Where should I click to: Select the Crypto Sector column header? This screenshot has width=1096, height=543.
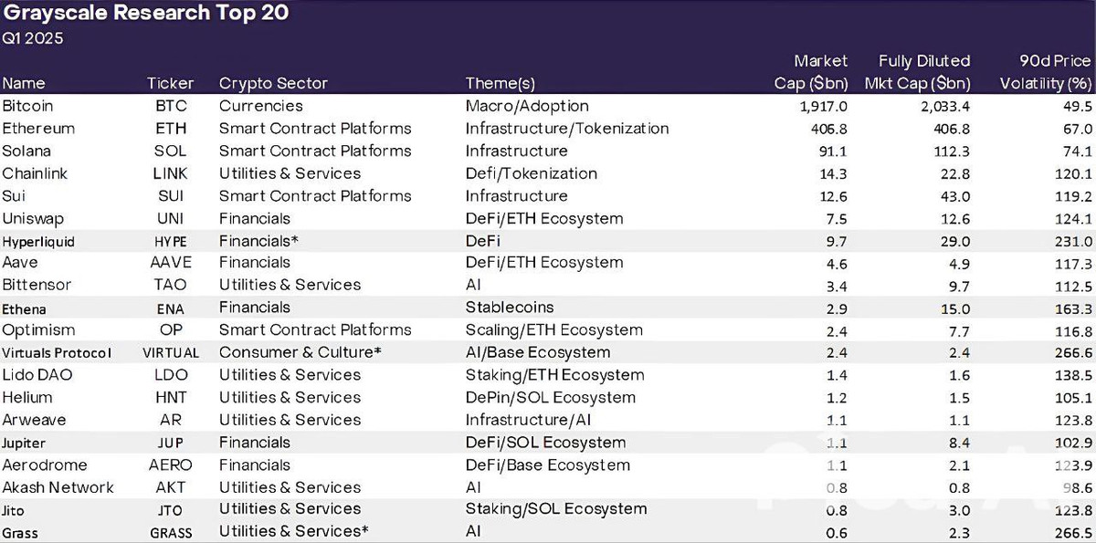click(x=273, y=83)
